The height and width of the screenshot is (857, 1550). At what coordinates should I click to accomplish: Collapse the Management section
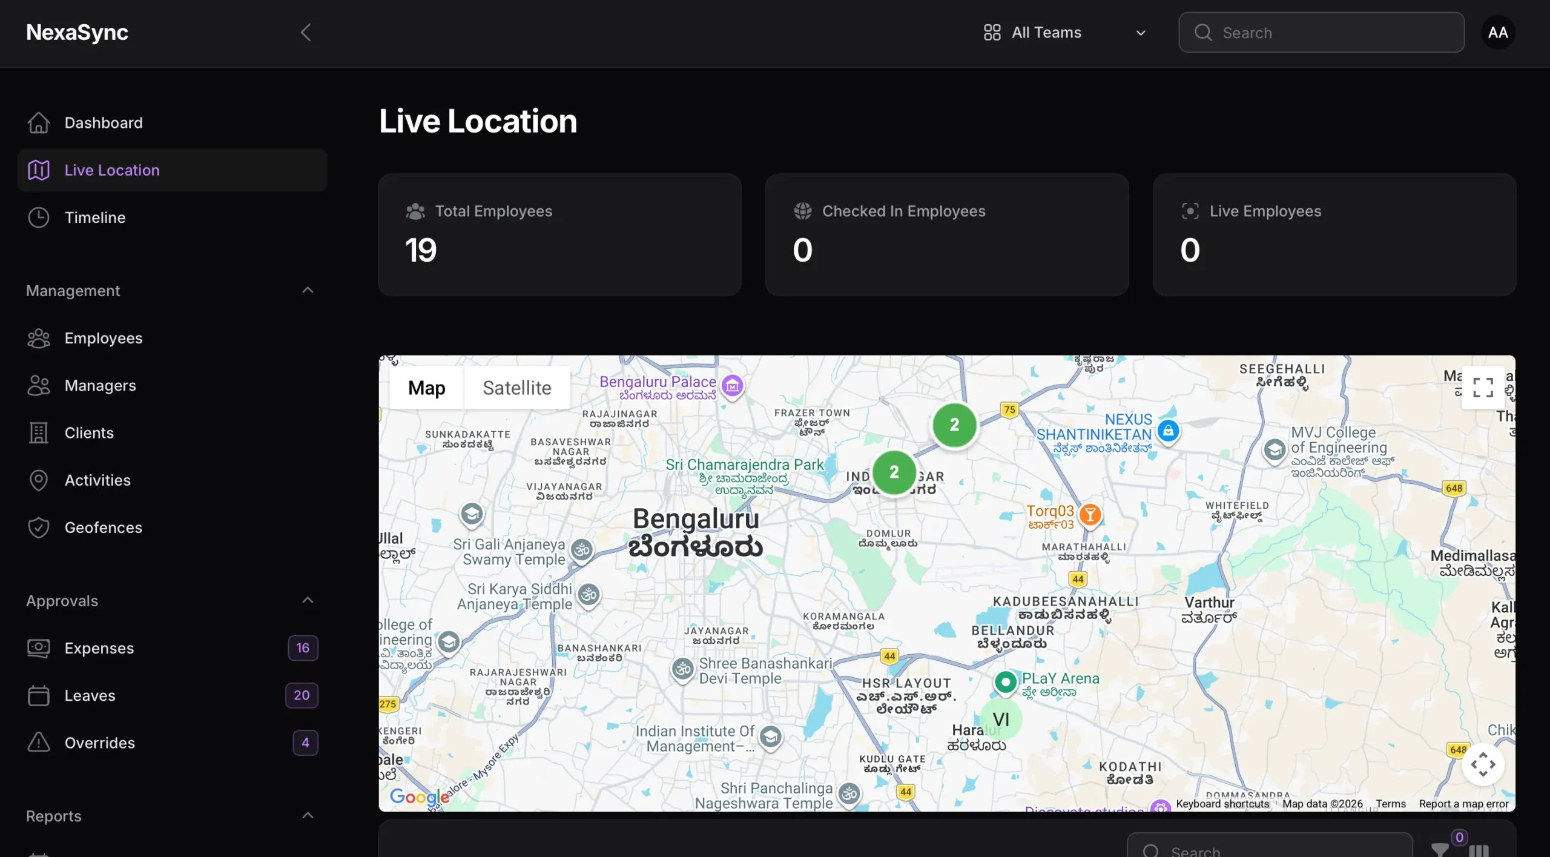click(308, 291)
